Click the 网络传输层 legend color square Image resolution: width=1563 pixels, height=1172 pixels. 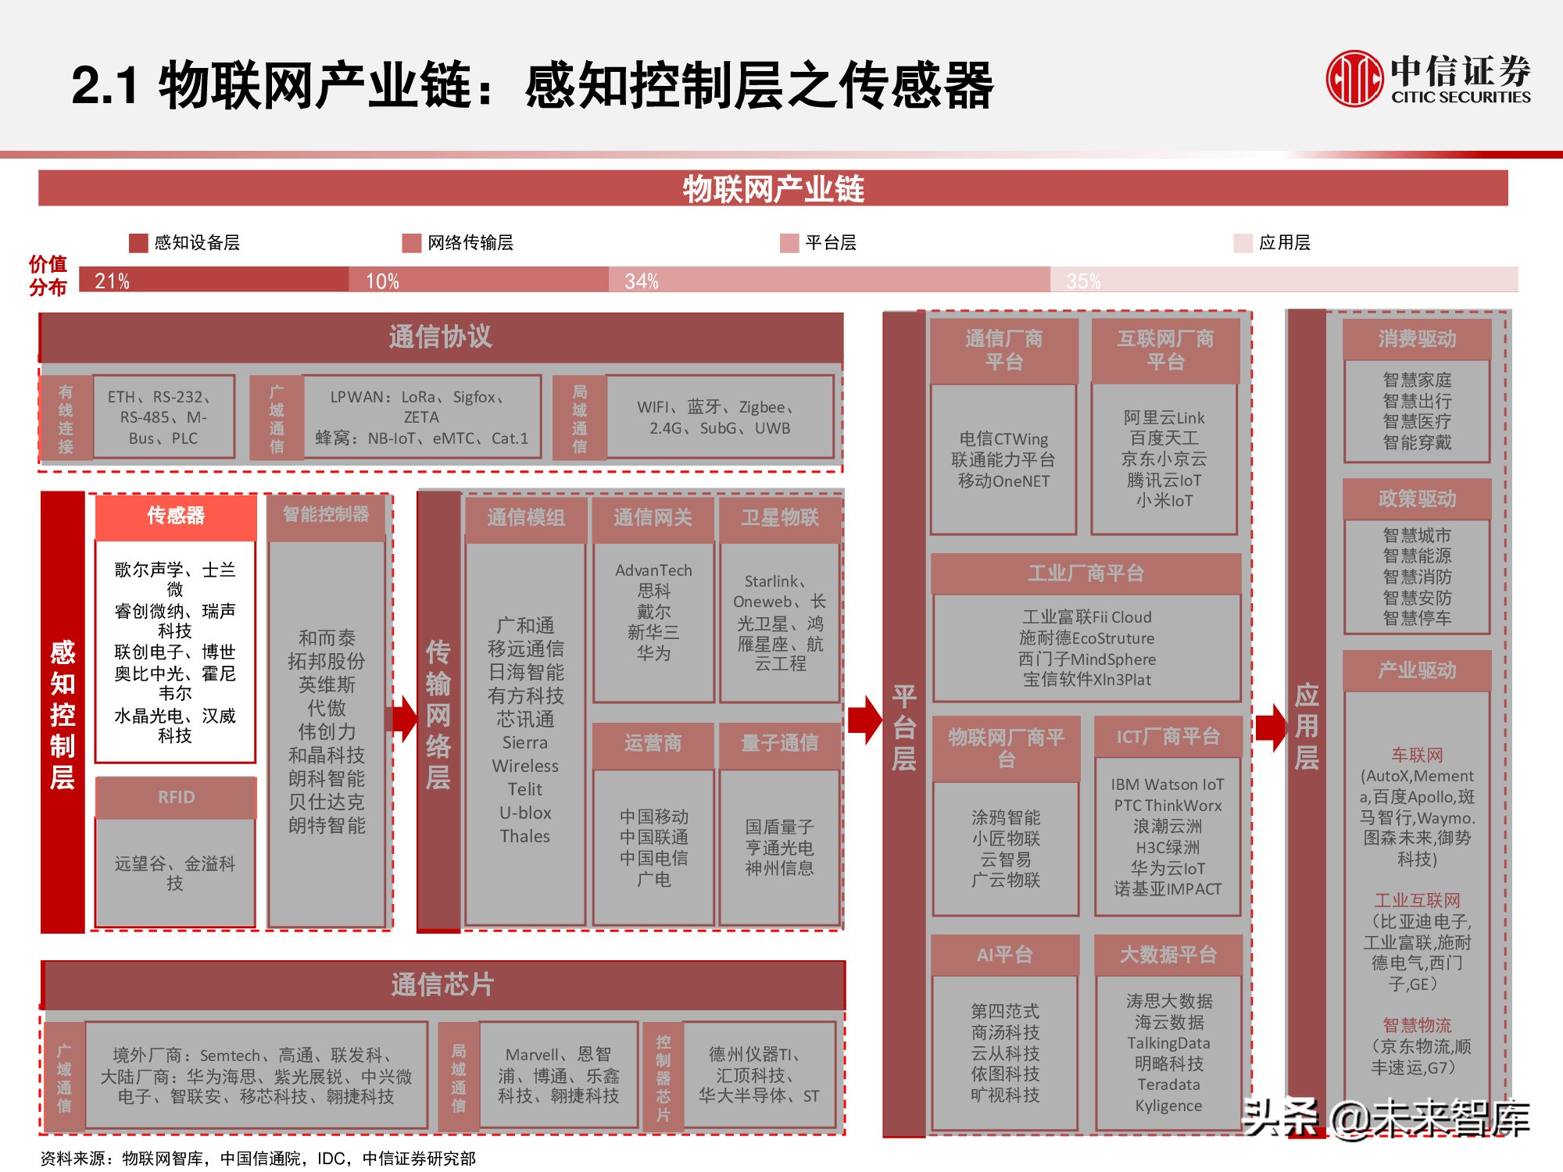click(412, 243)
